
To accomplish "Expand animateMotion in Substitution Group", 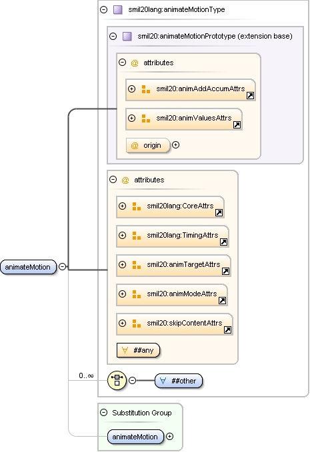I will coord(170,437).
